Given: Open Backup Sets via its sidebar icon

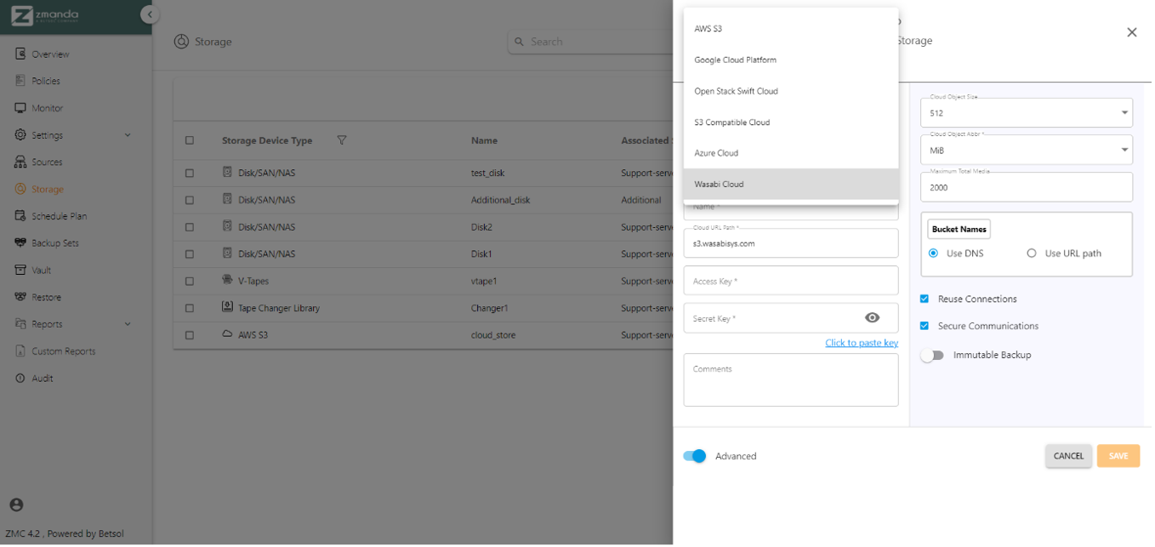Looking at the screenshot, I should click(x=20, y=243).
